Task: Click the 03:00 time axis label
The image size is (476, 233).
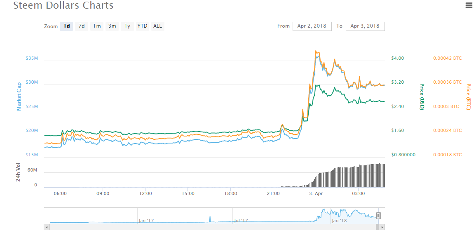Action: pos(359,193)
